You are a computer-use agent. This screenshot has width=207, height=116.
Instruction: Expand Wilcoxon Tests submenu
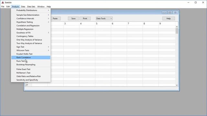pyautogui.click(x=31, y=50)
